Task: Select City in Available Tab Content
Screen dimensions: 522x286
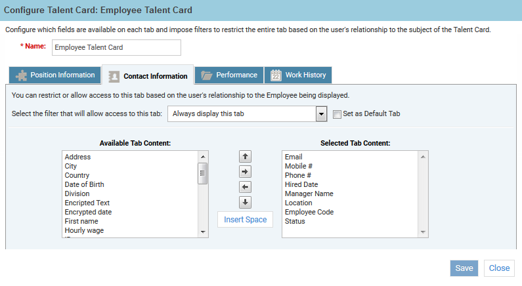Action: tap(70, 166)
